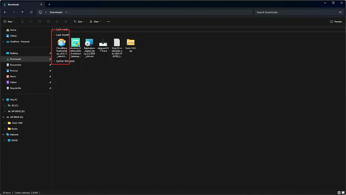Click the New button

click(9, 21)
